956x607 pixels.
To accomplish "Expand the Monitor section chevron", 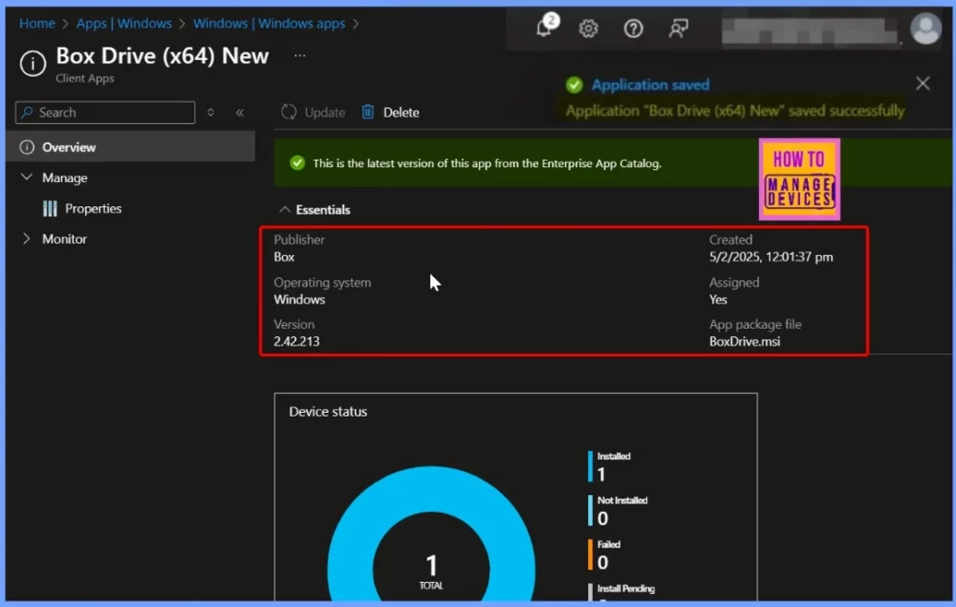I will (26, 238).
